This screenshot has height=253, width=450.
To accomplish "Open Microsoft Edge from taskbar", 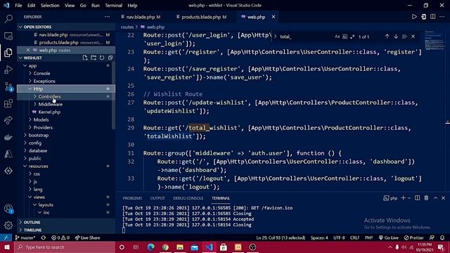I will pos(150,247).
